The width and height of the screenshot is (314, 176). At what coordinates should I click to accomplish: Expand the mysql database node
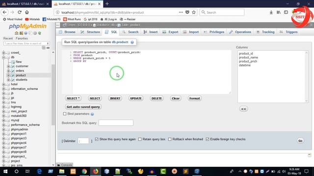pos(3,120)
